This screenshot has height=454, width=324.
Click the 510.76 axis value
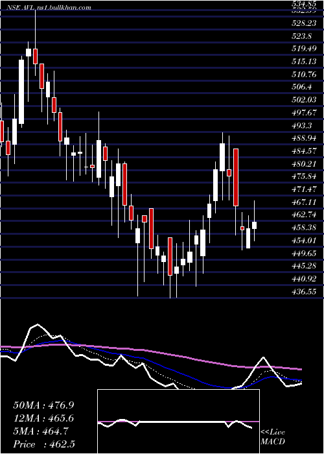(304, 75)
